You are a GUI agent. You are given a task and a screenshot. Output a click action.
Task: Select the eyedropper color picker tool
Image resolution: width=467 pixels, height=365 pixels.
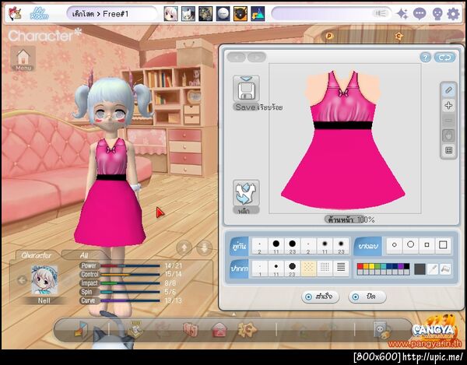click(433, 269)
